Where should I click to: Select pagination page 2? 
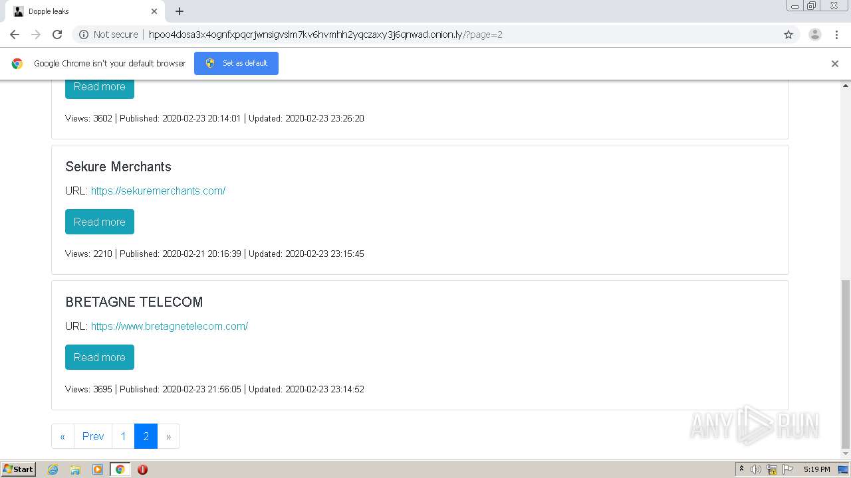[146, 436]
